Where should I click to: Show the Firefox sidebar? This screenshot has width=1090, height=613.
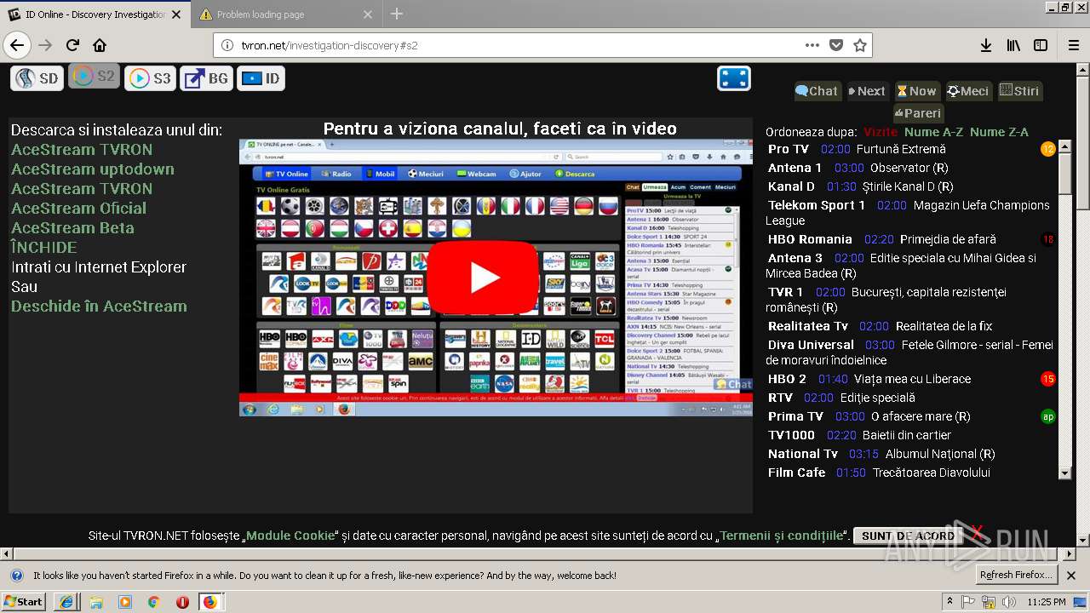[1041, 45]
